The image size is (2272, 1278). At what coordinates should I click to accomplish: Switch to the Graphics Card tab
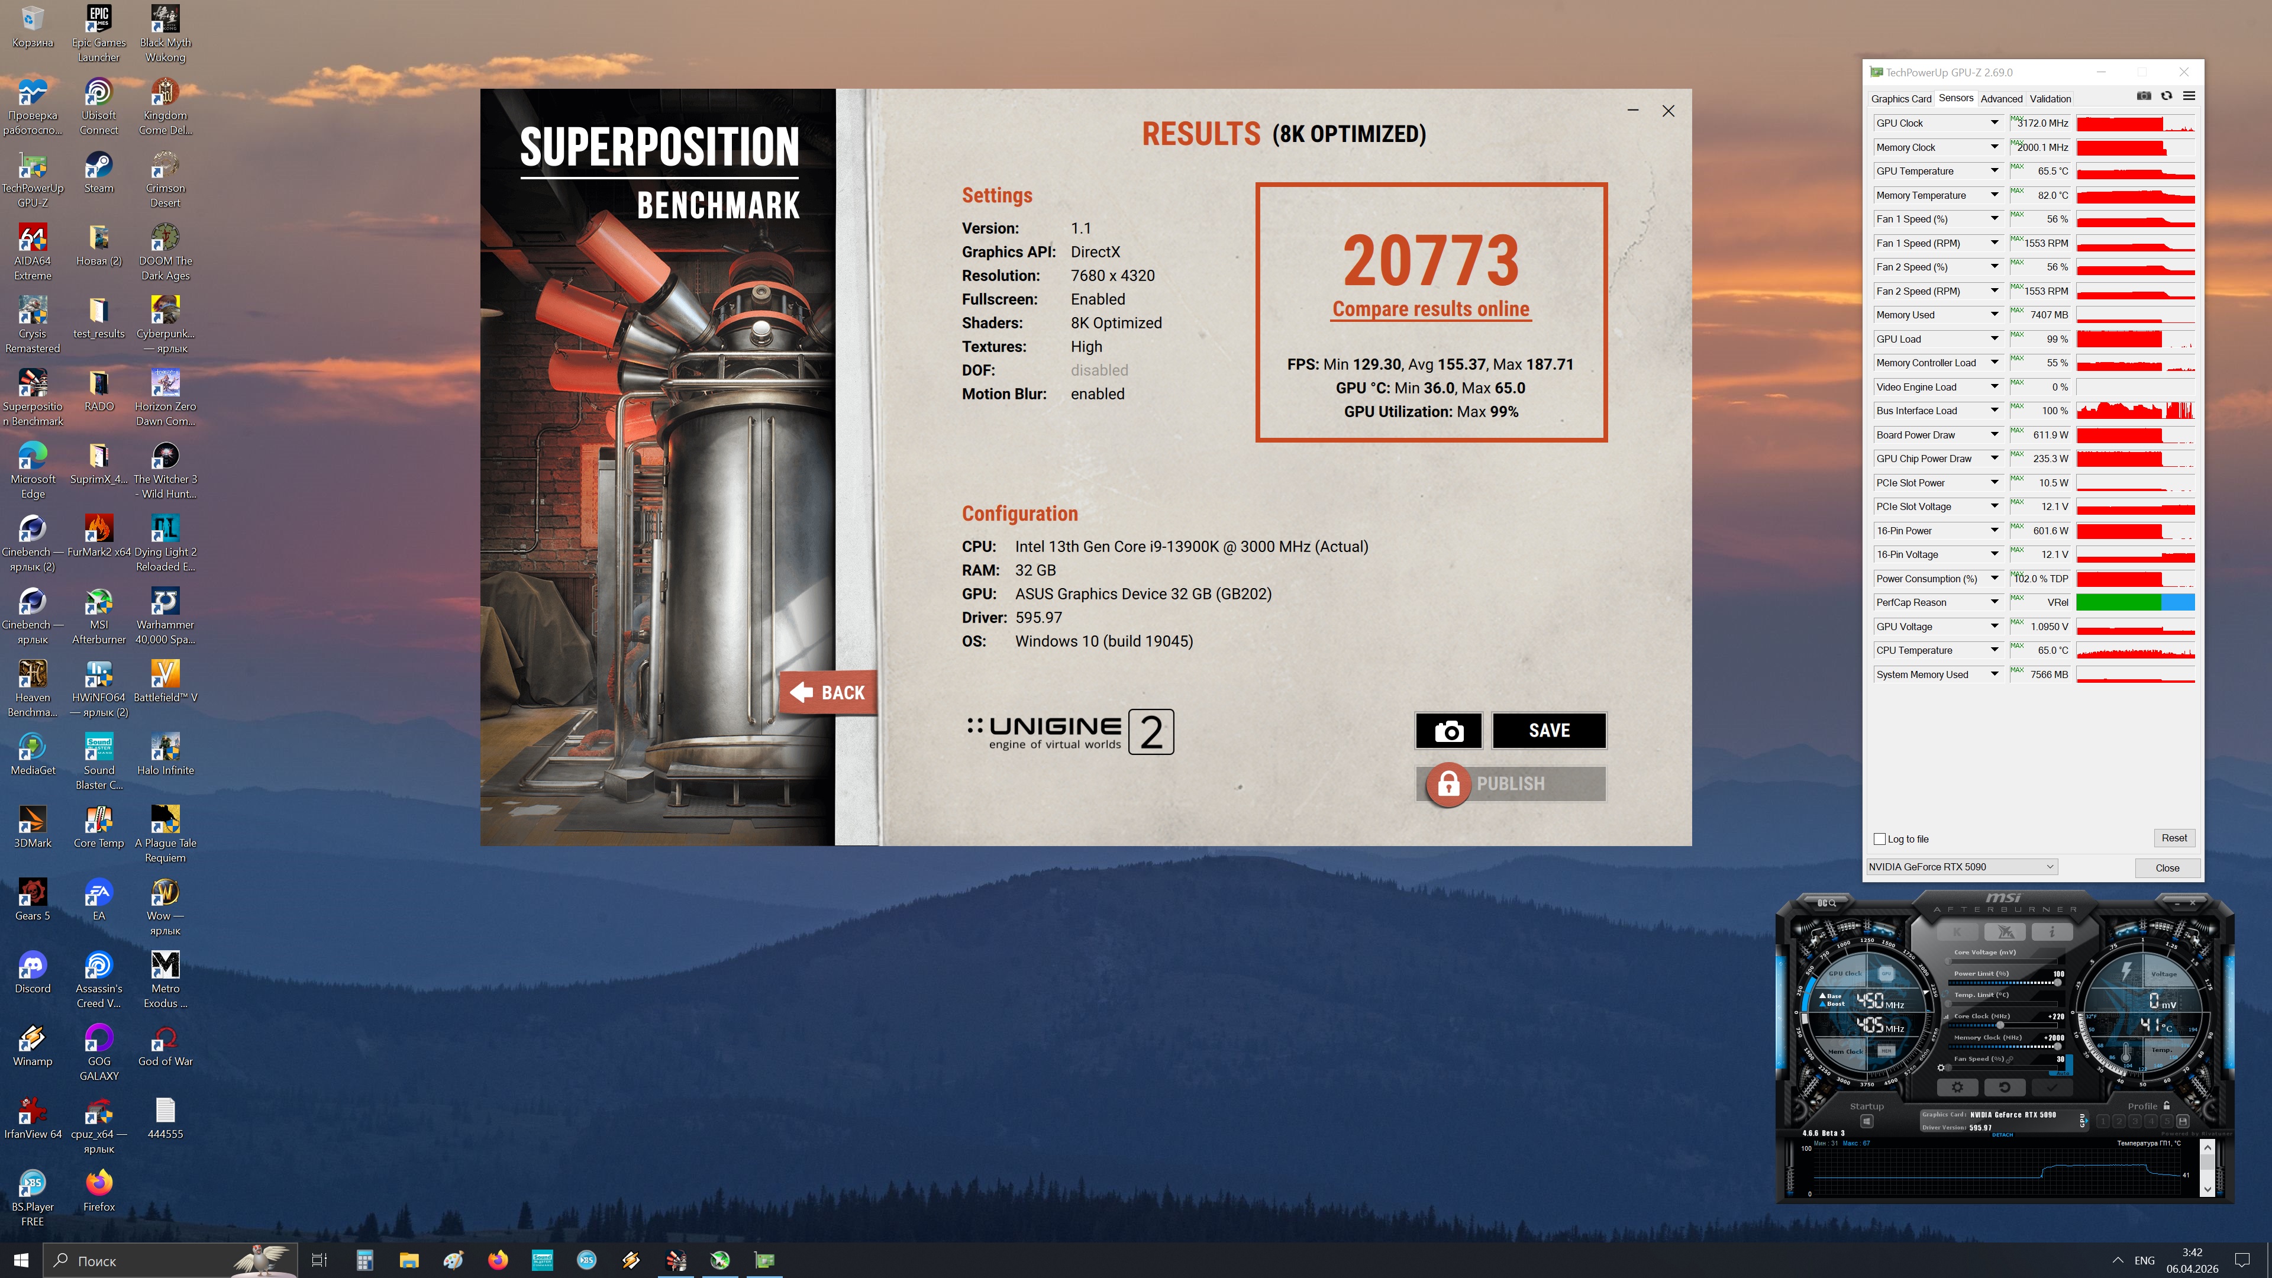[x=1900, y=99]
